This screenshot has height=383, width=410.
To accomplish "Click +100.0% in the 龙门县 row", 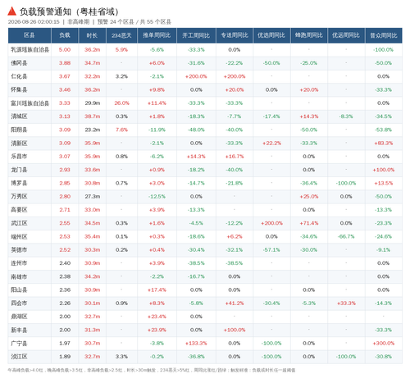I will (384, 170).
